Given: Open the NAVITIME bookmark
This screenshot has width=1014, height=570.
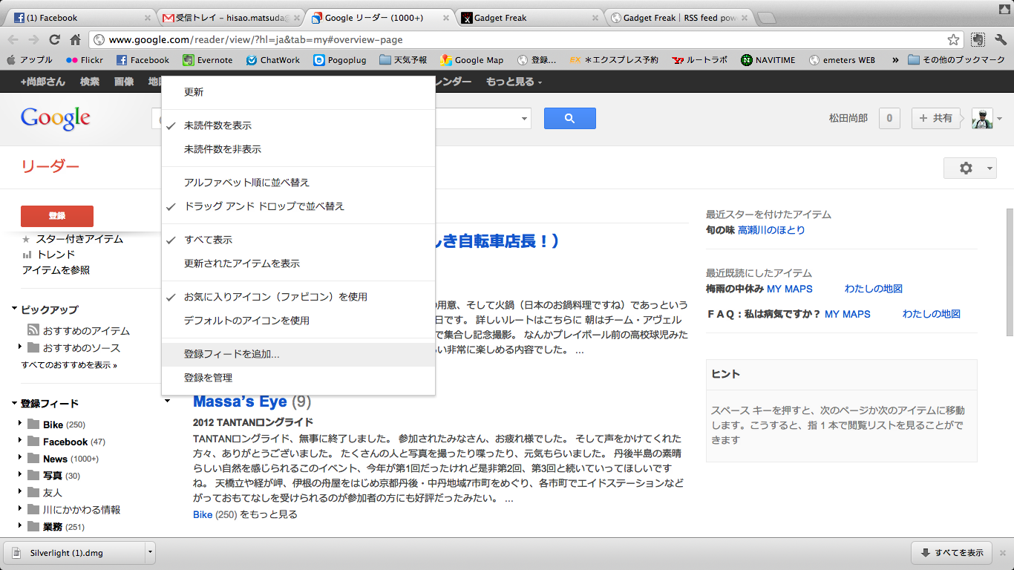Looking at the screenshot, I should pos(768,60).
